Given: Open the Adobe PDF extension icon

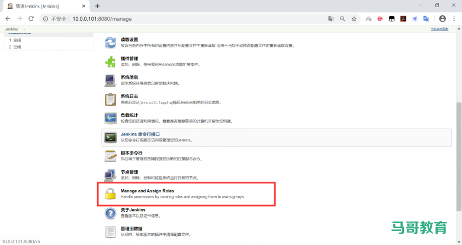Looking at the screenshot, I should pyautogui.click(x=403, y=19).
